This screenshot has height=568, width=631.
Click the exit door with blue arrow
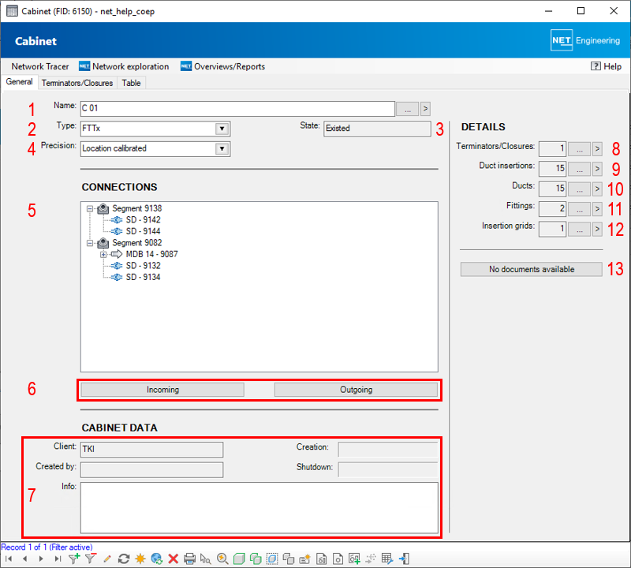pyautogui.click(x=404, y=559)
